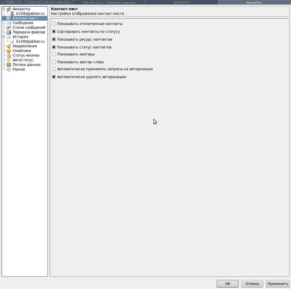Open Стили сообщений via its icon
The width and height of the screenshot is (291, 289).
pos(9,28)
